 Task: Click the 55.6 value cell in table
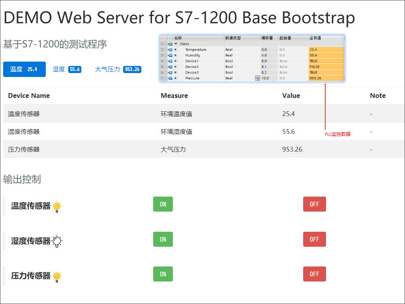[289, 132]
